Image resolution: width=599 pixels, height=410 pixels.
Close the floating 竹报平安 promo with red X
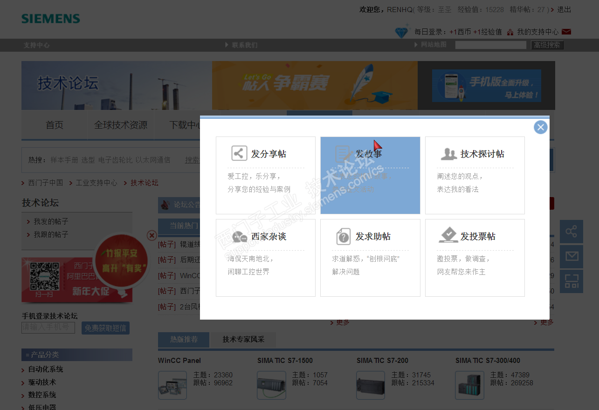(151, 236)
